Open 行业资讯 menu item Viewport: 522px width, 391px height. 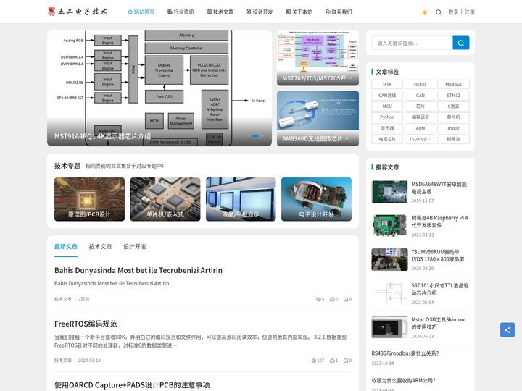click(x=181, y=12)
